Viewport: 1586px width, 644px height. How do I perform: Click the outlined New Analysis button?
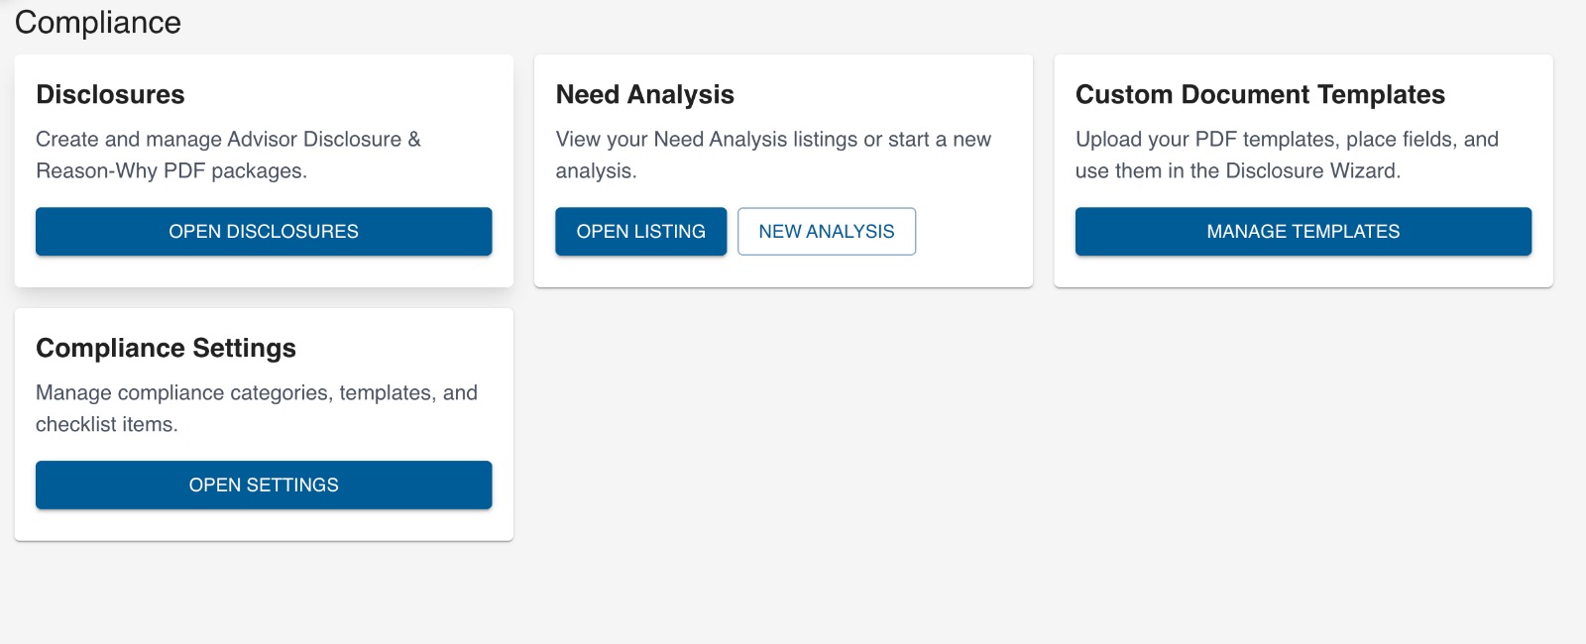coord(826,231)
